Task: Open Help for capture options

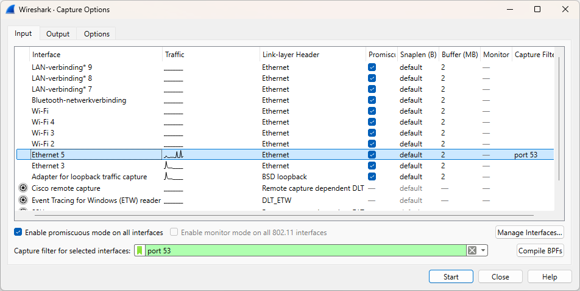Action: [550, 276]
